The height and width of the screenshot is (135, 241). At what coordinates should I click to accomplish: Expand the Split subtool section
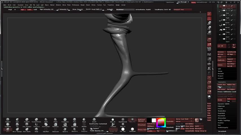[x=219, y=69]
